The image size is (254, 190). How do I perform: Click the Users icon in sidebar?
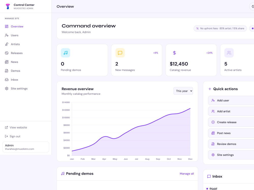point(7,35)
